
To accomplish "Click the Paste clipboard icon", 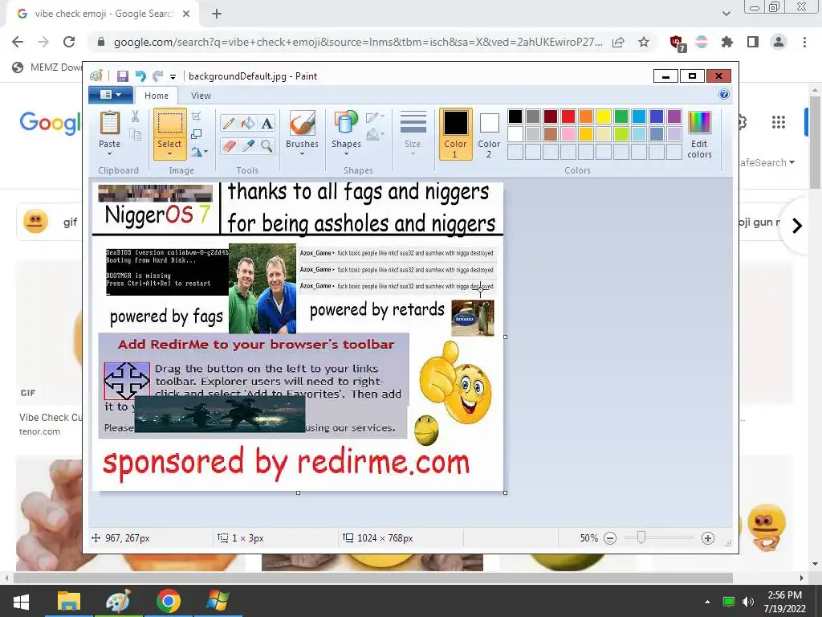I will 109,123.
